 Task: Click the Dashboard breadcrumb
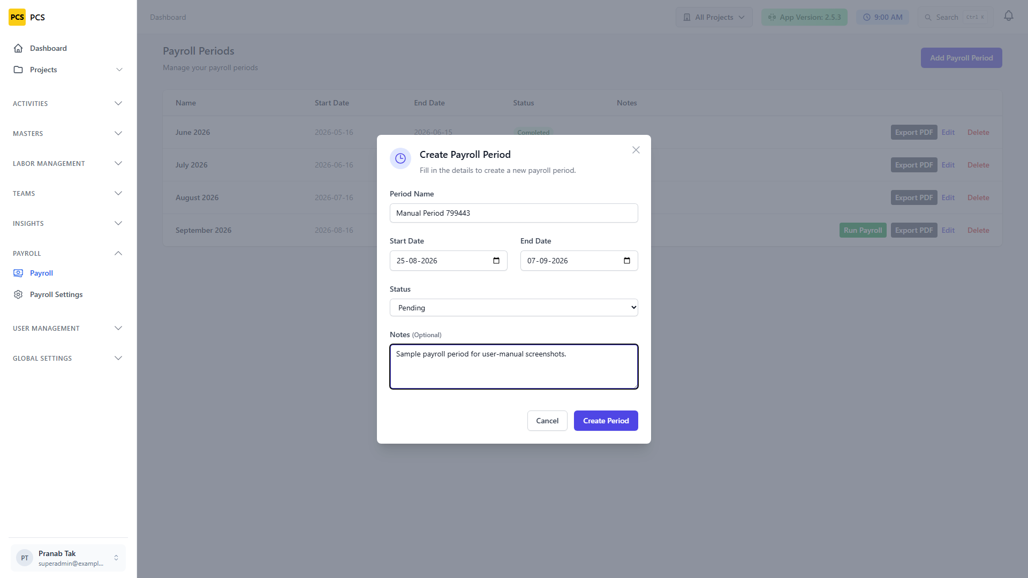tap(168, 17)
